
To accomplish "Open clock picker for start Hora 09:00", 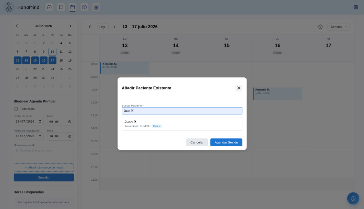I will click(70, 122).
